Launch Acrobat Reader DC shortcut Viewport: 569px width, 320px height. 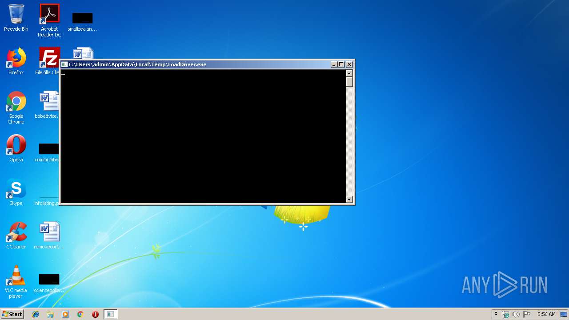pos(49,20)
